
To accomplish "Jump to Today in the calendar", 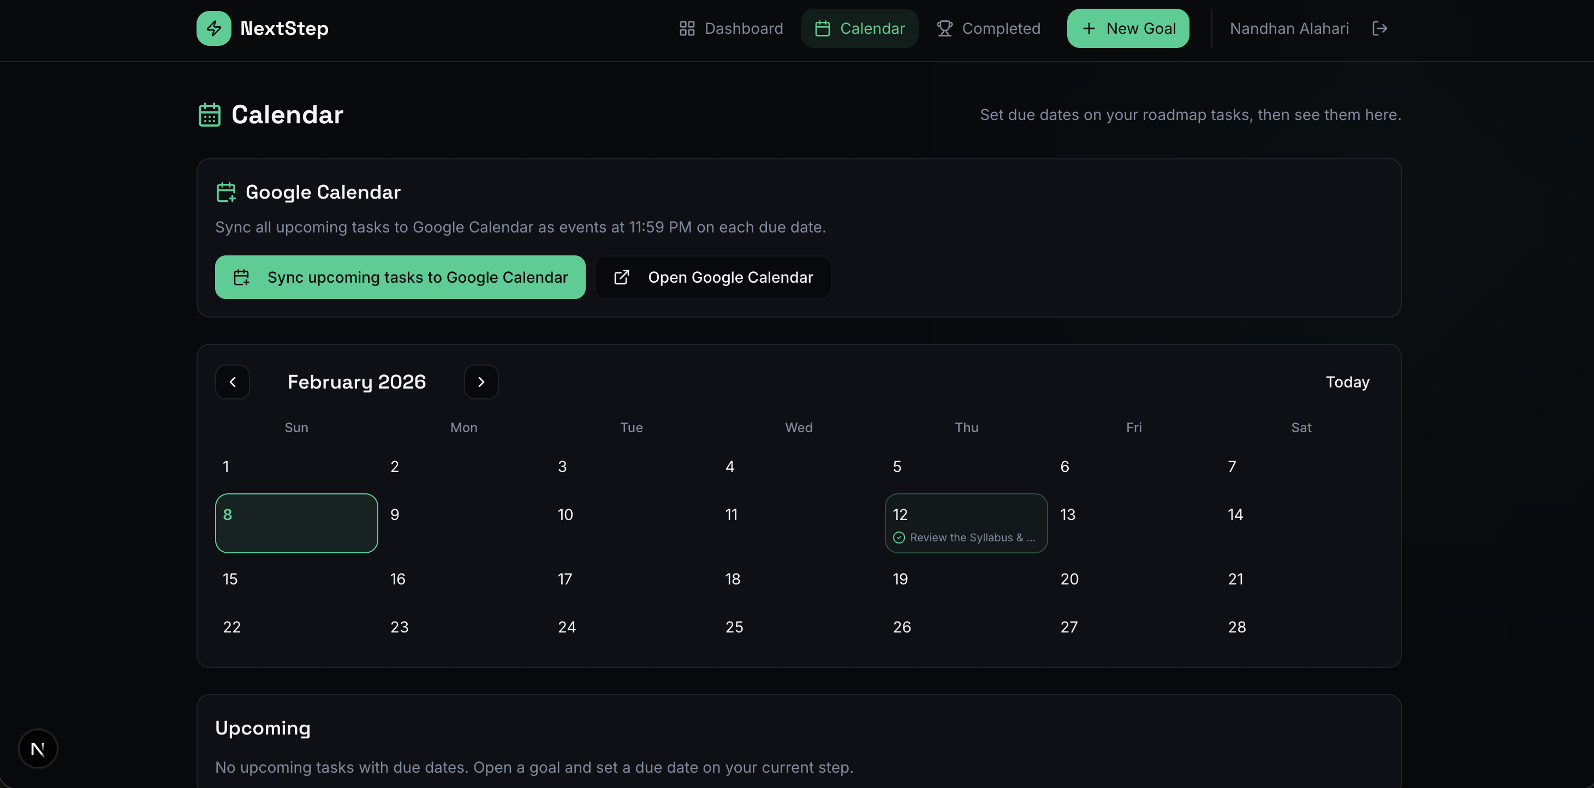I will click(1347, 382).
